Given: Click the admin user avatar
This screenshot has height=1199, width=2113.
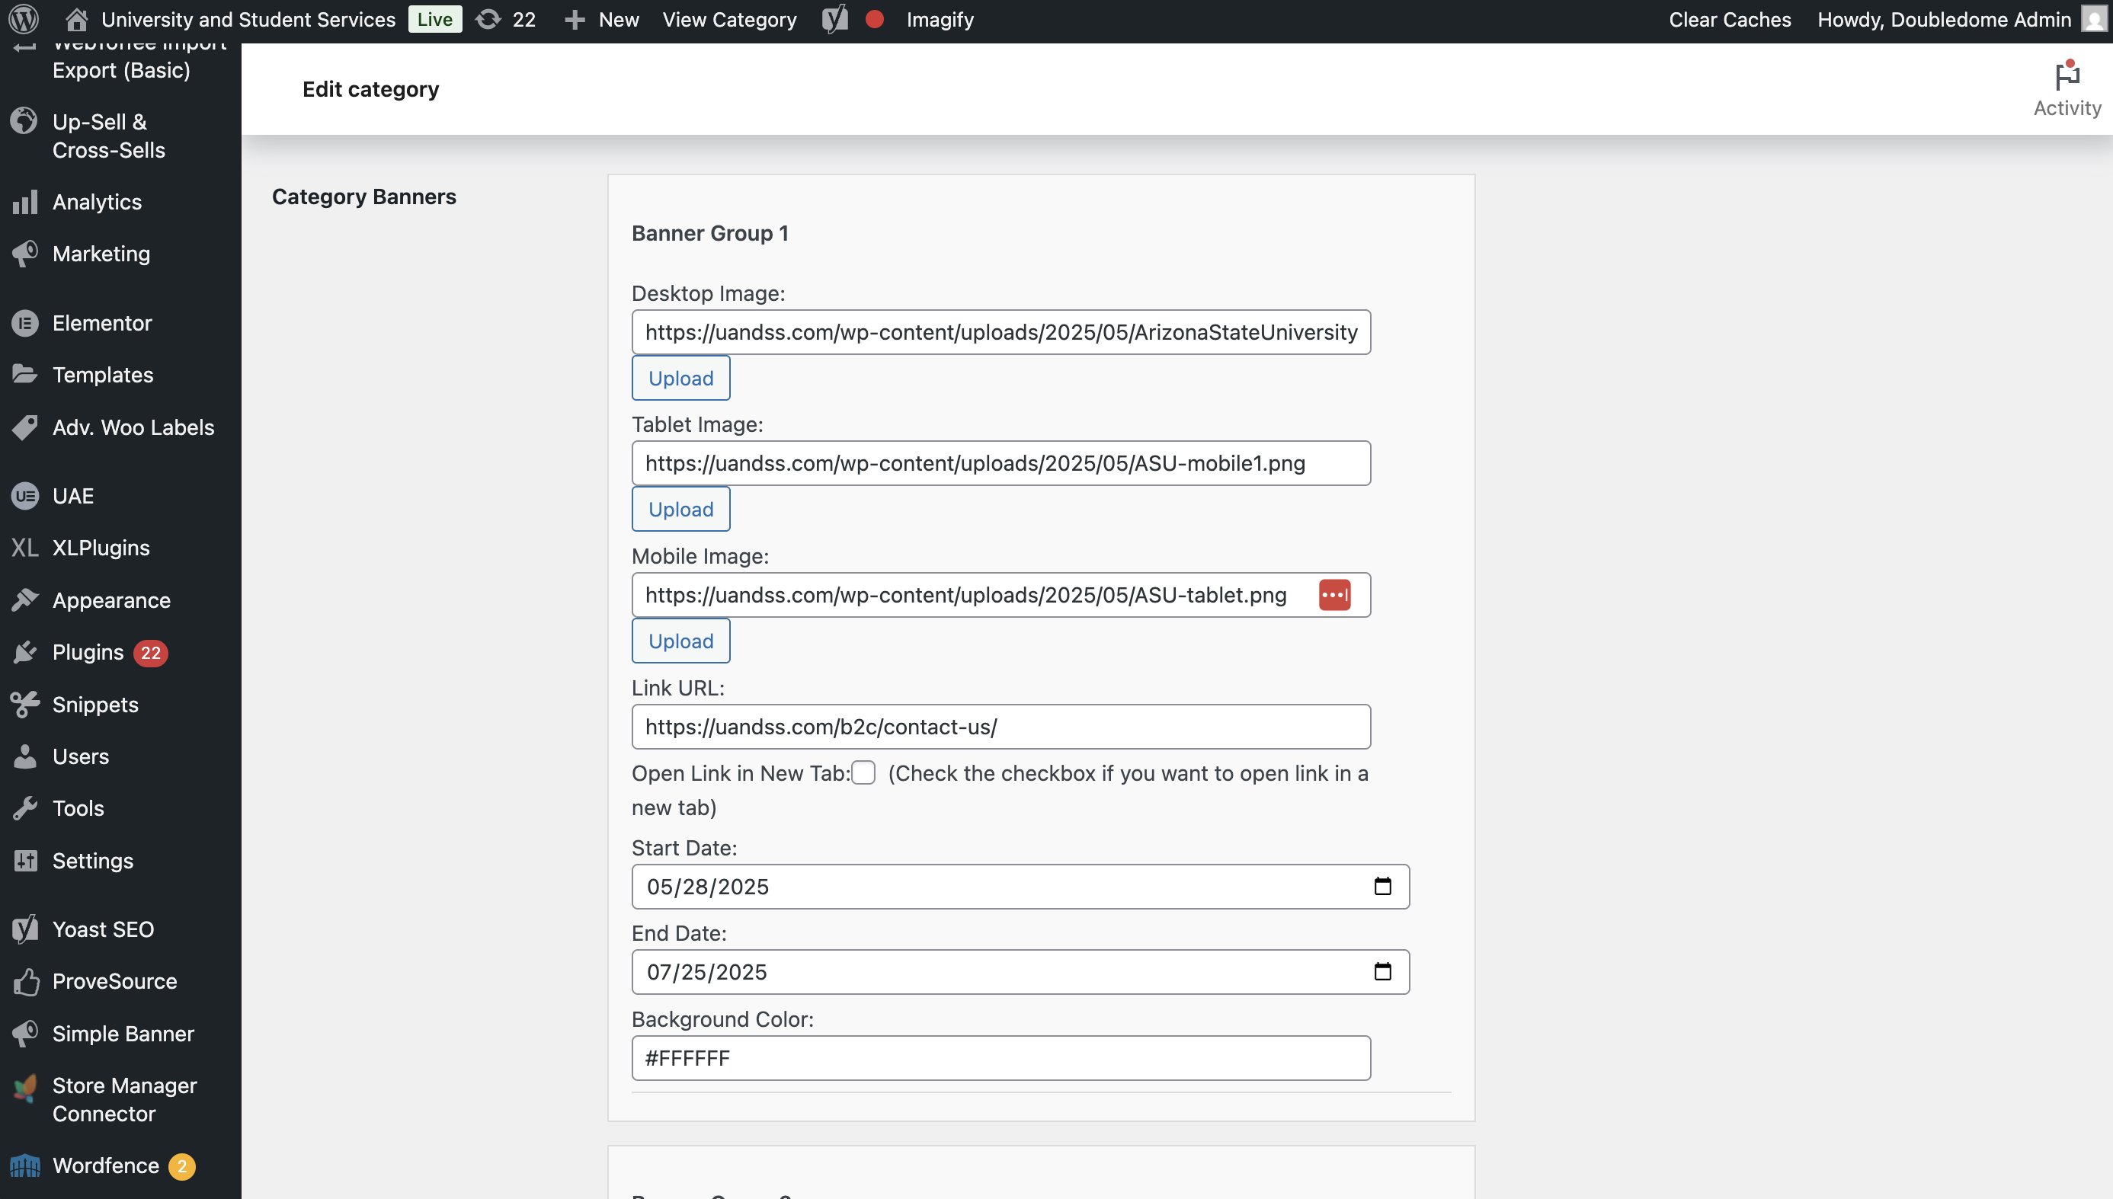Looking at the screenshot, I should 2093,19.
